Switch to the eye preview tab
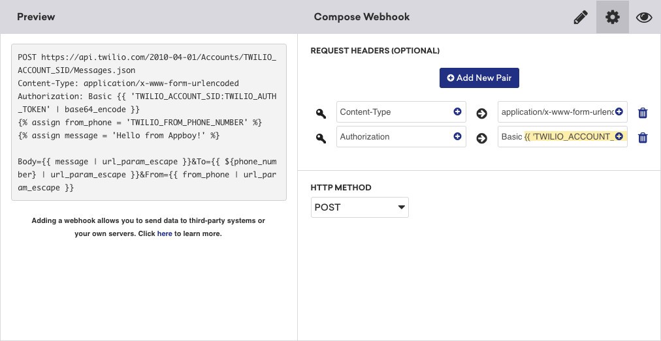The image size is (661, 341). [x=644, y=18]
